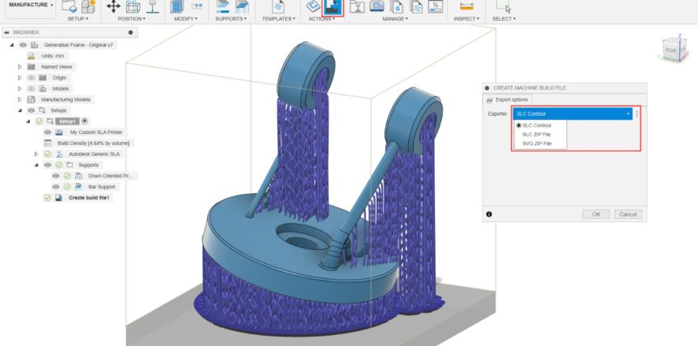Viewport: 698px width, 346px height.
Task: Click the Cancel button in the dialog
Action: coord(628,214)
